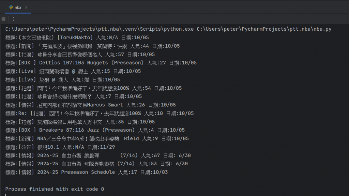Click the Breakers 87:116 Jazz output line
349x196 pixels.
95,130
